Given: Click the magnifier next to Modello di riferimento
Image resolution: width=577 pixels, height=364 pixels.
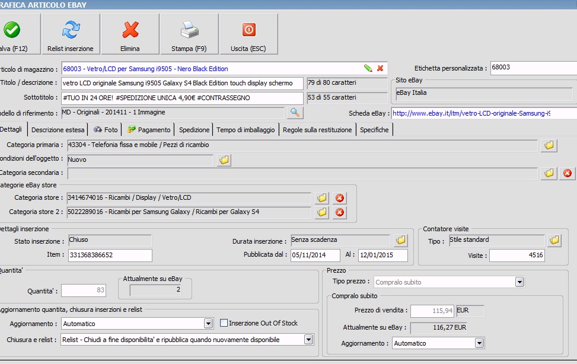Looking at the screenshot, I should tap(294, 113).
